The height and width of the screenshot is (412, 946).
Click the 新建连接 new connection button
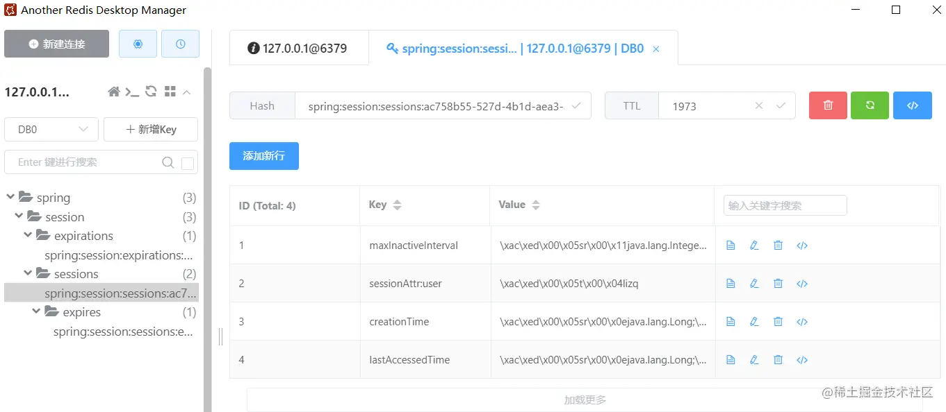click(56, 44)
